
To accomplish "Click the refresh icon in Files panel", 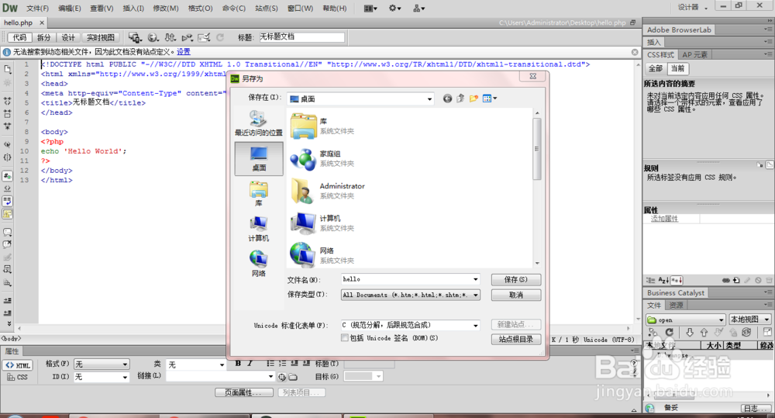I will pyautogui.click(x=670, y=333).
